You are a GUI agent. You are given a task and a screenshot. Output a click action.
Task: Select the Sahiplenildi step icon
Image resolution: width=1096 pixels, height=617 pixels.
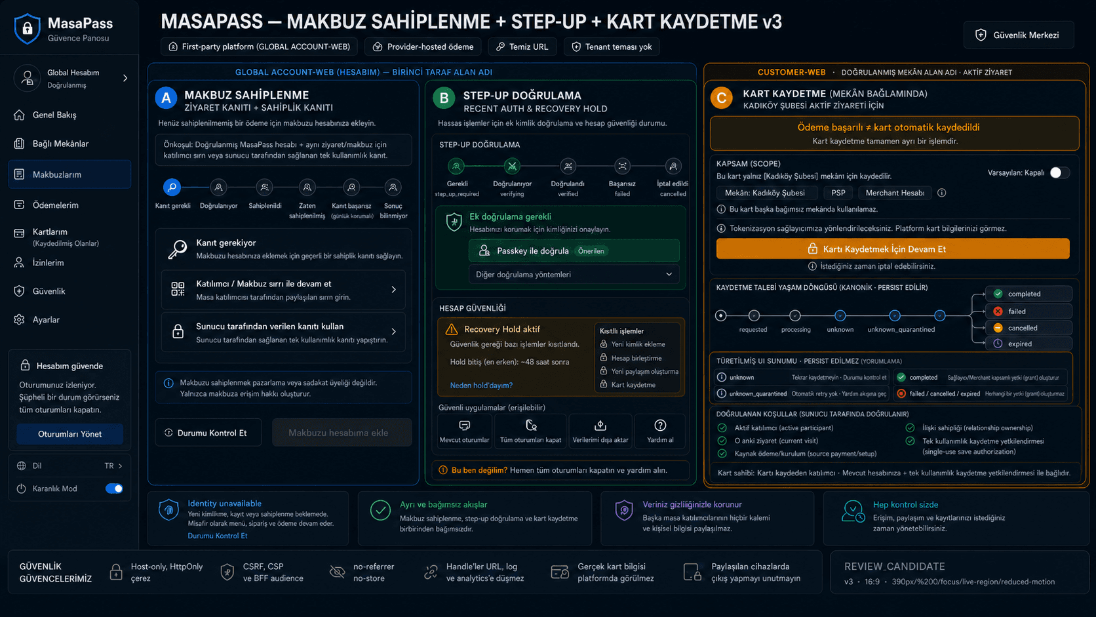(264, 188)
